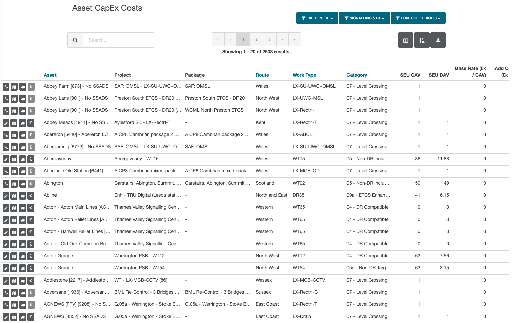The width and height of the screenshot is (513, 323).
Task: Click the pound icon for Abline row
Action: click(x=31, y=196)
